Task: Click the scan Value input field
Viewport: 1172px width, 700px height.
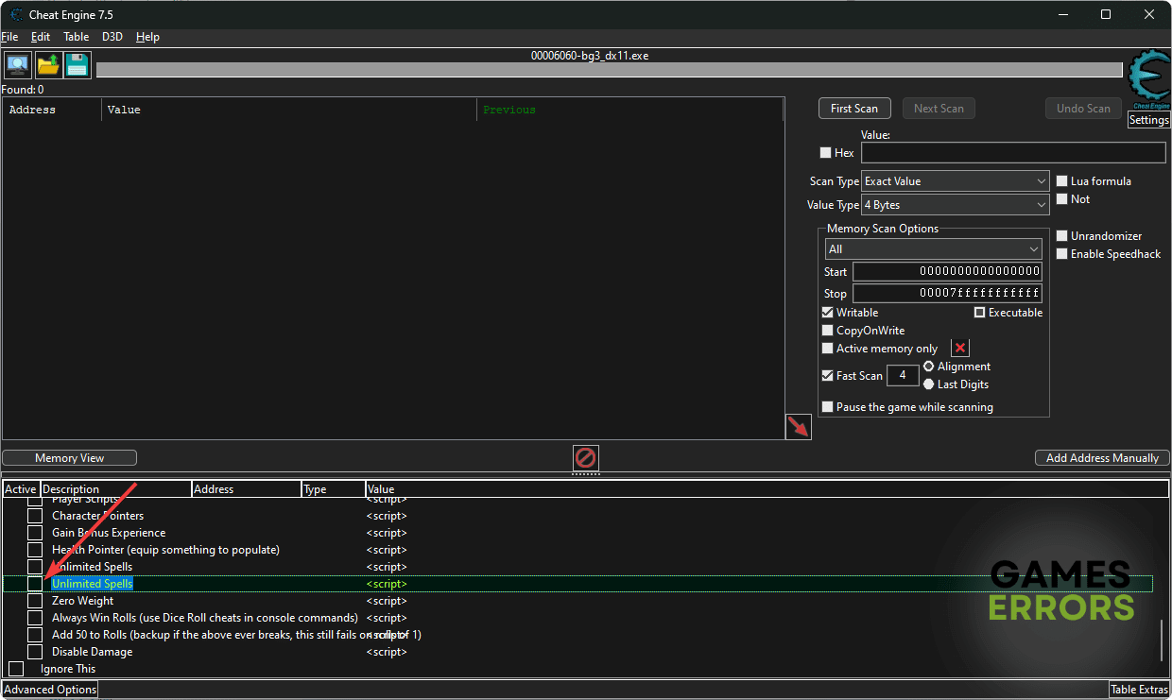Action: [1013, 153]
